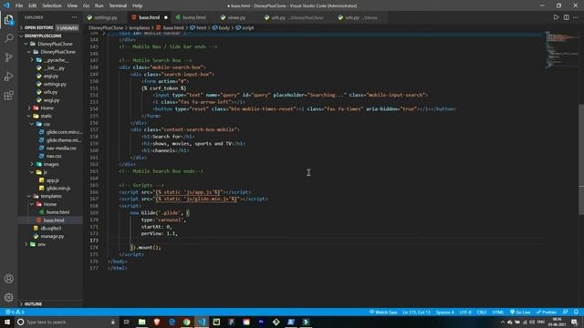Open nav-media.css in the file tree
The height and width of the screenshot is (328, 584).
(61, 148)
